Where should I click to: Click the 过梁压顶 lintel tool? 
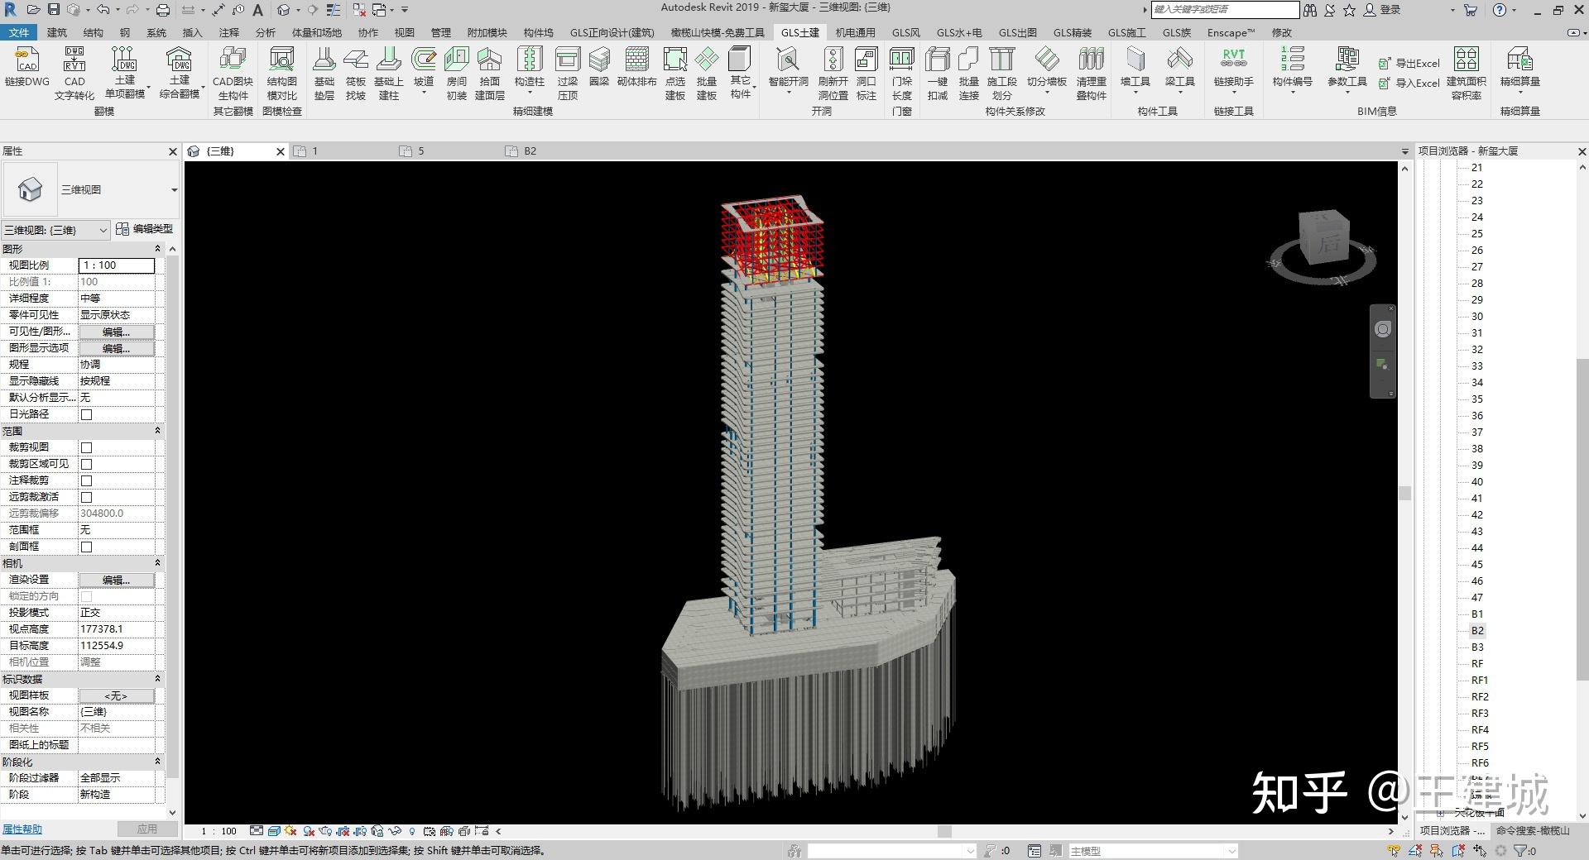568,73
